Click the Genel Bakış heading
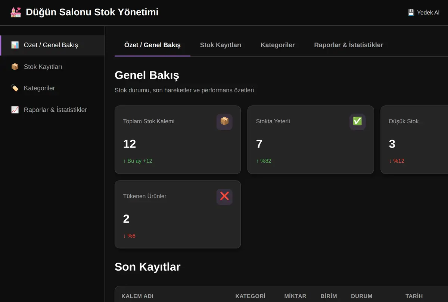Viewport: 448px width, 302px height. (147, 75)
